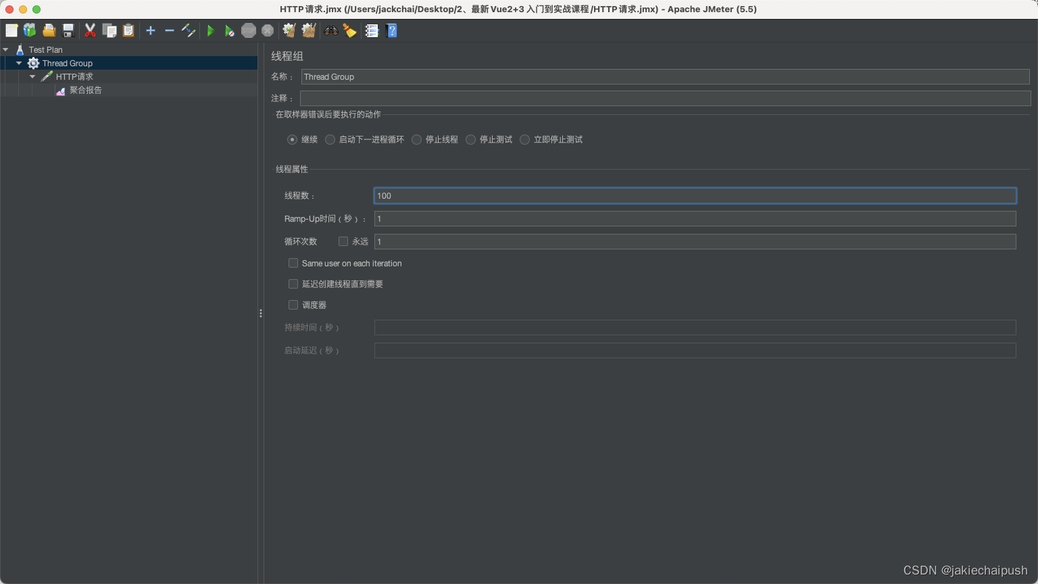Stop the running test

click(x=249, y=30)
